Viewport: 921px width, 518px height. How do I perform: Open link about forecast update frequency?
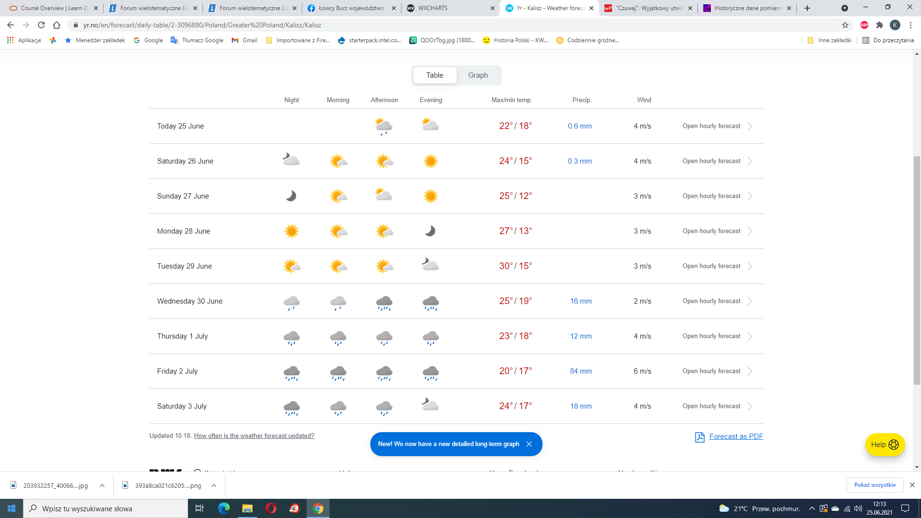(254, 436)
